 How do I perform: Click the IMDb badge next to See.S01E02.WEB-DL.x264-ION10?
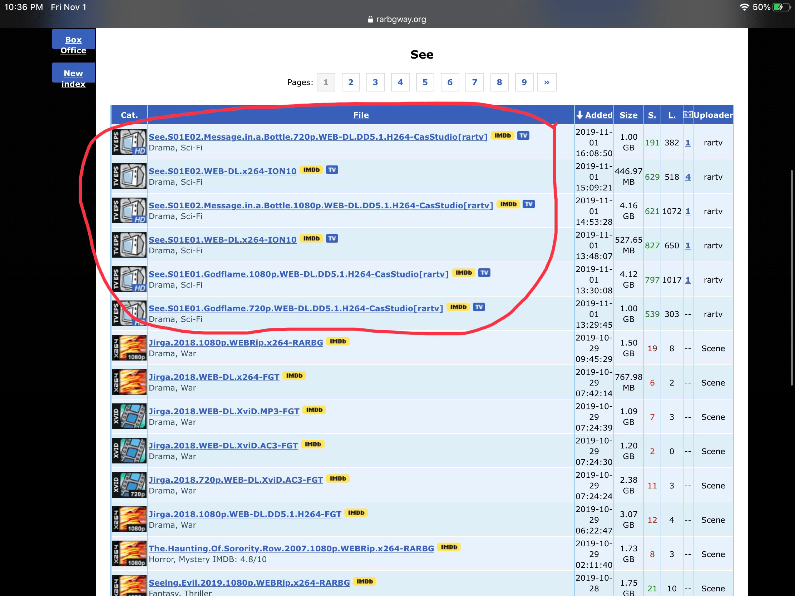click(x=311, y=170)
